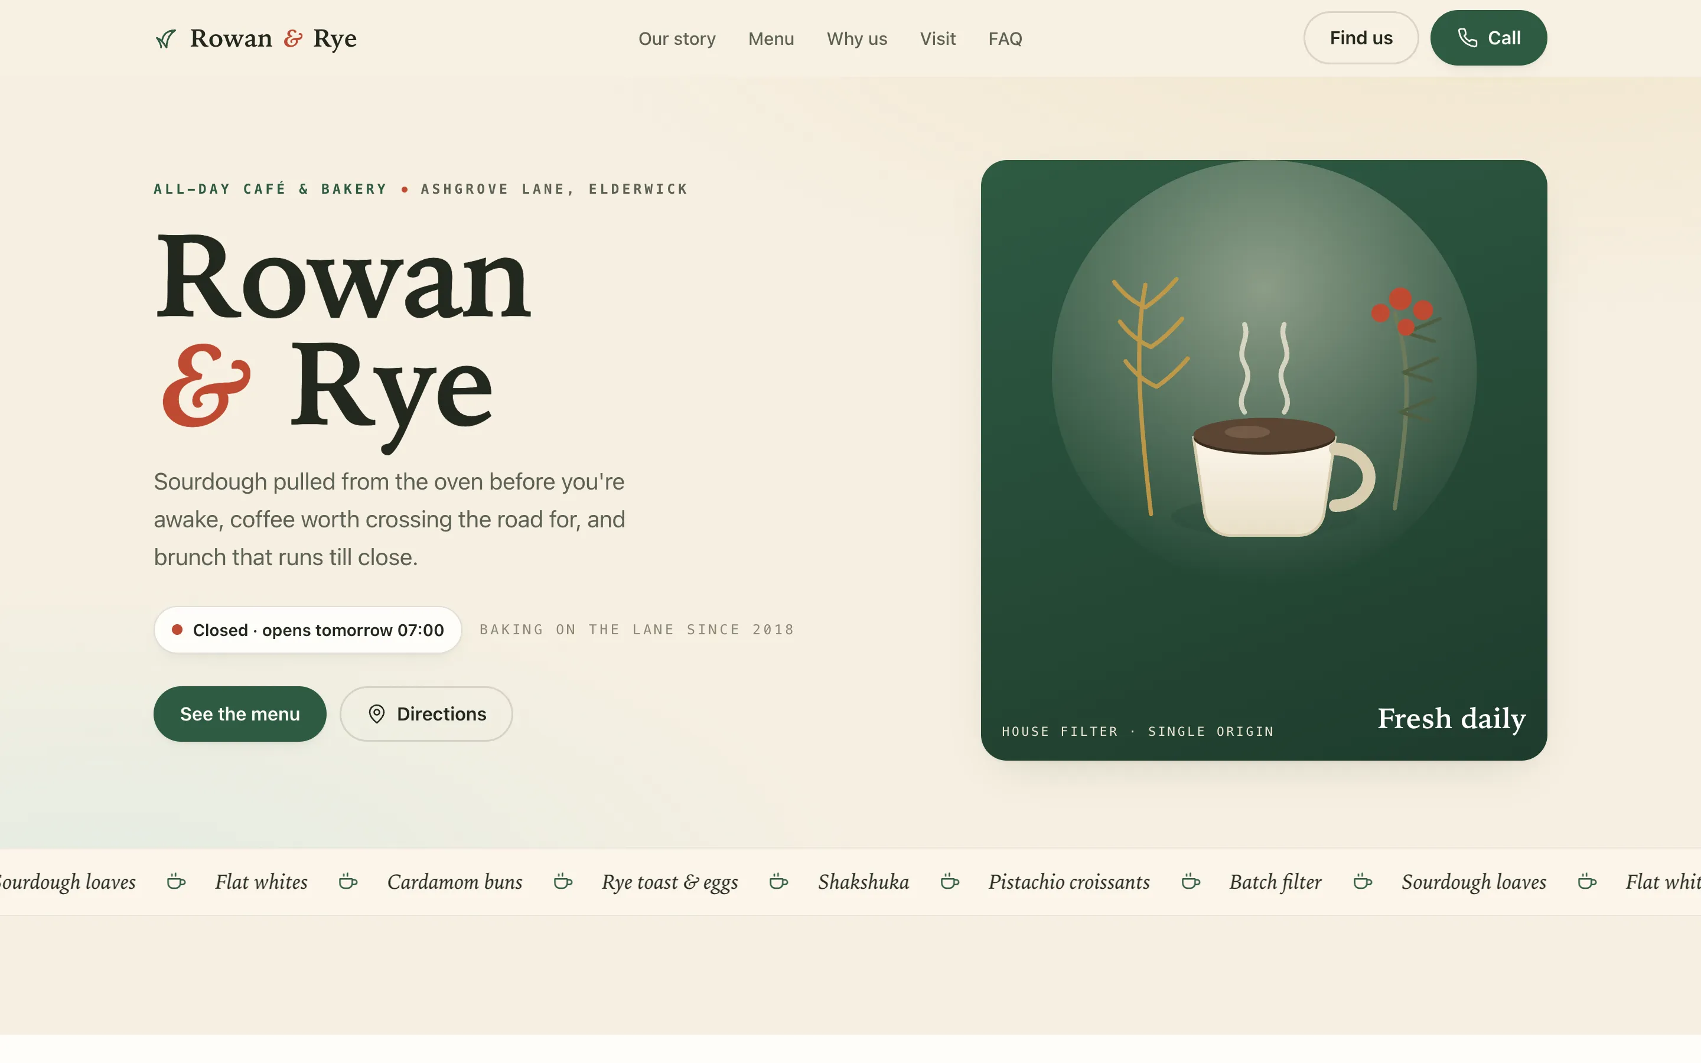Image resolution: width=1701 pixels, height=1063 pixels.
Task: Click the cup icon after Pistachio croissants
Action: coord(1191,882)
